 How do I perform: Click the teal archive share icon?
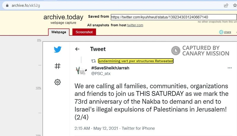click(221, 32)
